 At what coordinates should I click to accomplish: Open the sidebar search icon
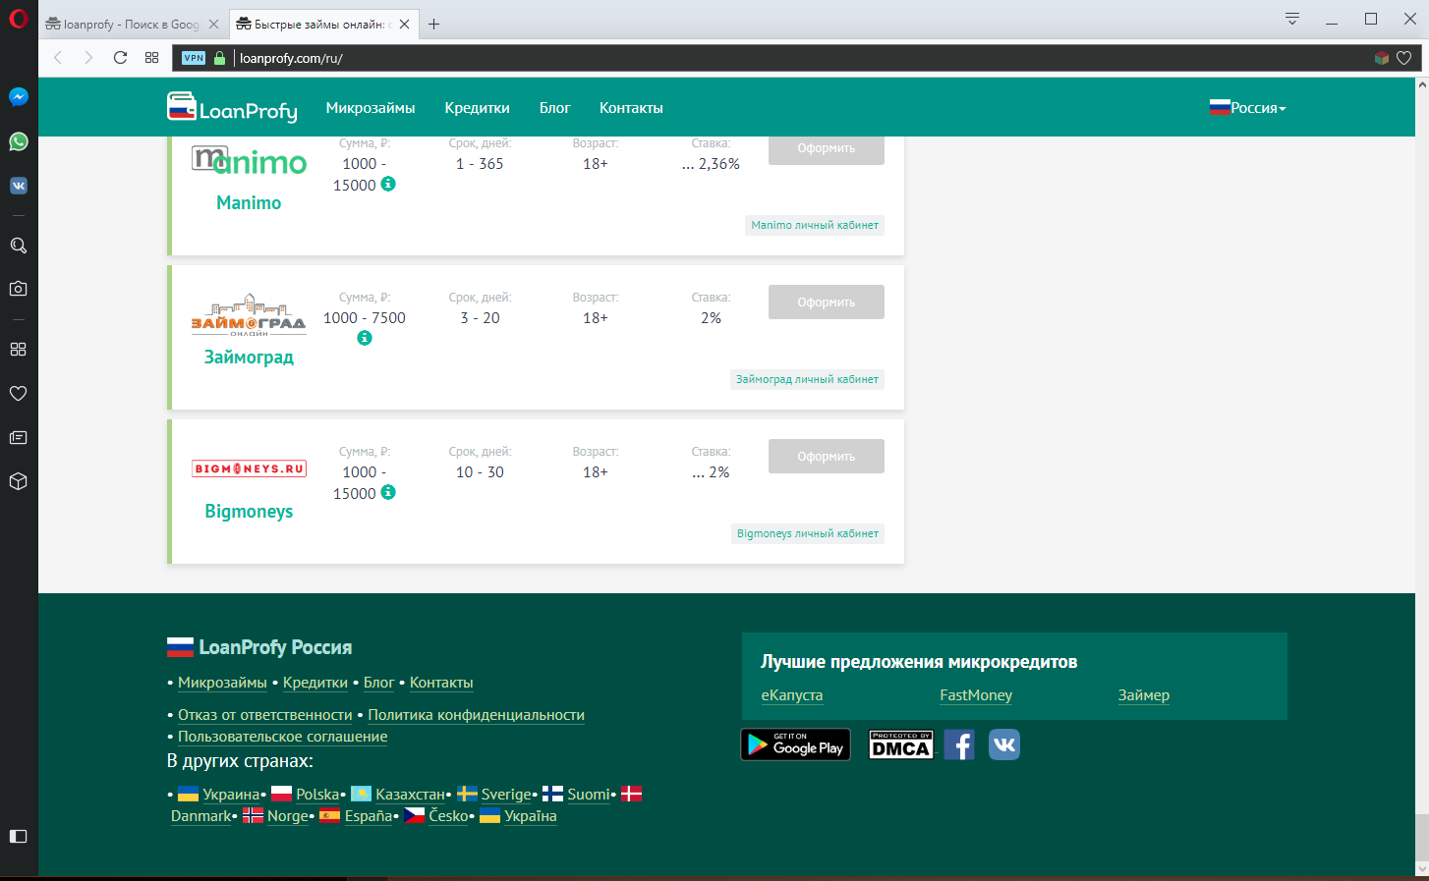(x=19, y=246)
